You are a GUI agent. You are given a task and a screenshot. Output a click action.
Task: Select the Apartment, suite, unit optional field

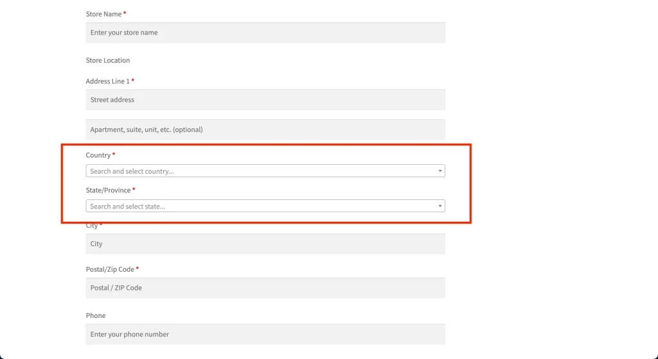(x=265, y=129)
